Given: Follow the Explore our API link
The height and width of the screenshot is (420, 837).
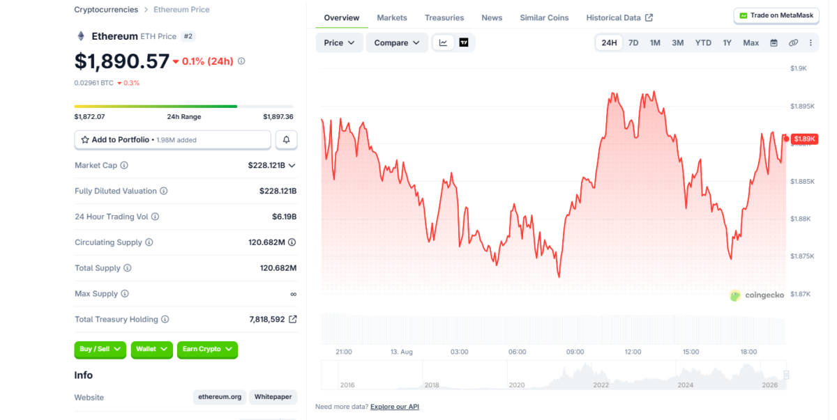Looking at the screenshot, I should tap(395, 407).
